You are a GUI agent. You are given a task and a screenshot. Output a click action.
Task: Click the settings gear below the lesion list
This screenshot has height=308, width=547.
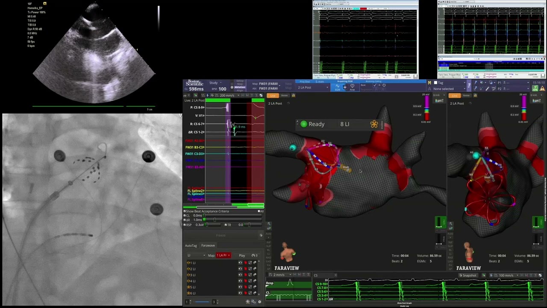pyautogui.click(x=259, y=302)
